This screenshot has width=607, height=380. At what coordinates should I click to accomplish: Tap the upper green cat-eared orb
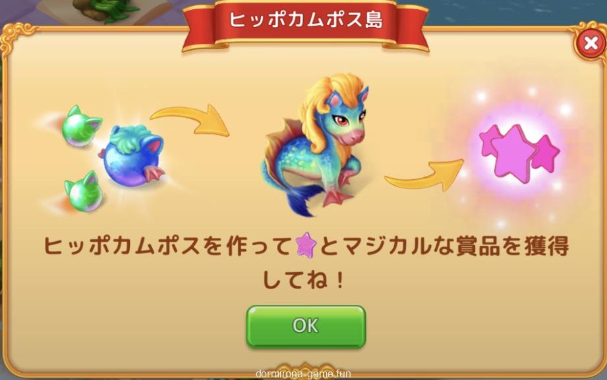[x=81, y=126]
